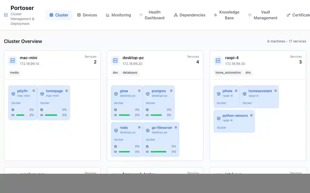
Task: Switch to the Devices tab
Action: click(87, 15)
